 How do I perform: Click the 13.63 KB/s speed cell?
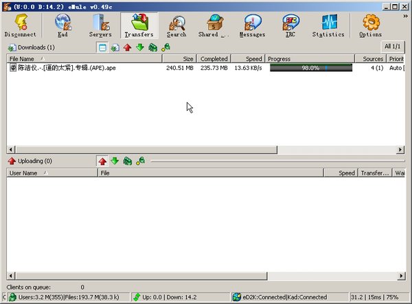pyautogui.click(x=248, y=68)
